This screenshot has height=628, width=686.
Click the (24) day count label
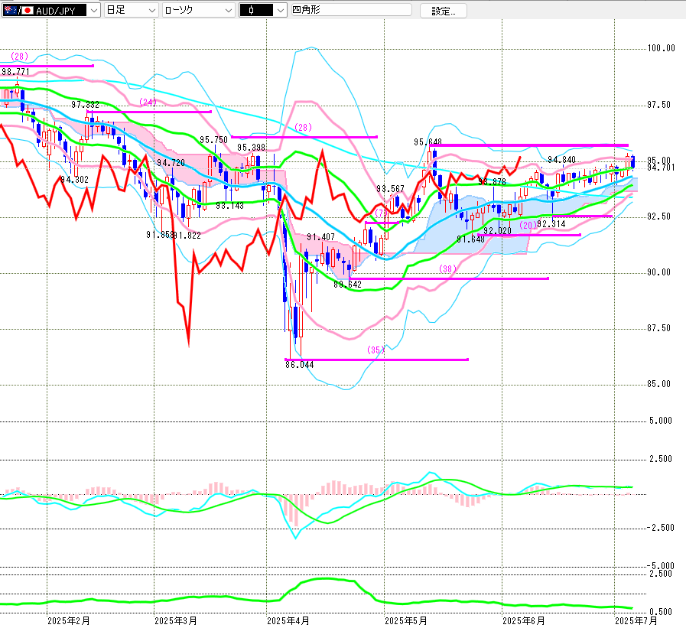pyautogui.click(x=148, y=102)
